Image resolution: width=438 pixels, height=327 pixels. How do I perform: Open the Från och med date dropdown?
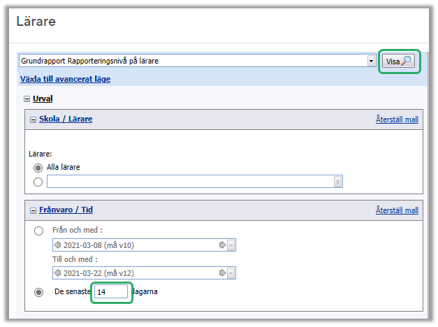tap(231, 245)
